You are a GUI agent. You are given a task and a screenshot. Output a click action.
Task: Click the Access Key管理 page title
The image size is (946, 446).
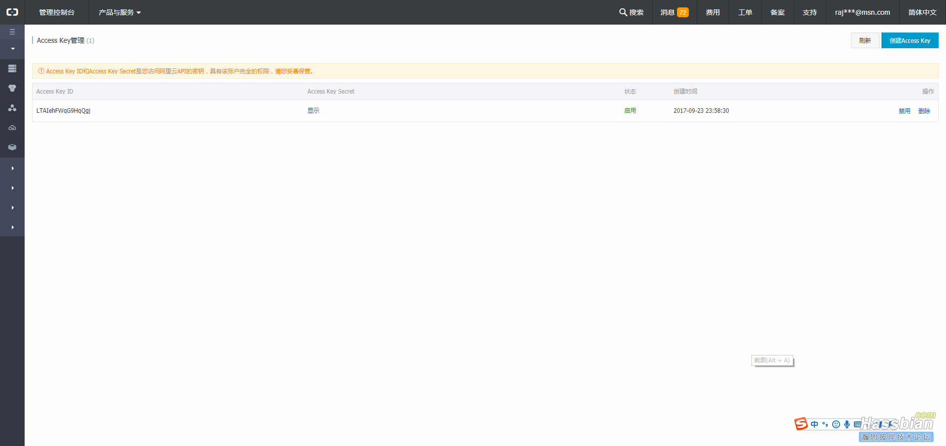pos(61,40)
